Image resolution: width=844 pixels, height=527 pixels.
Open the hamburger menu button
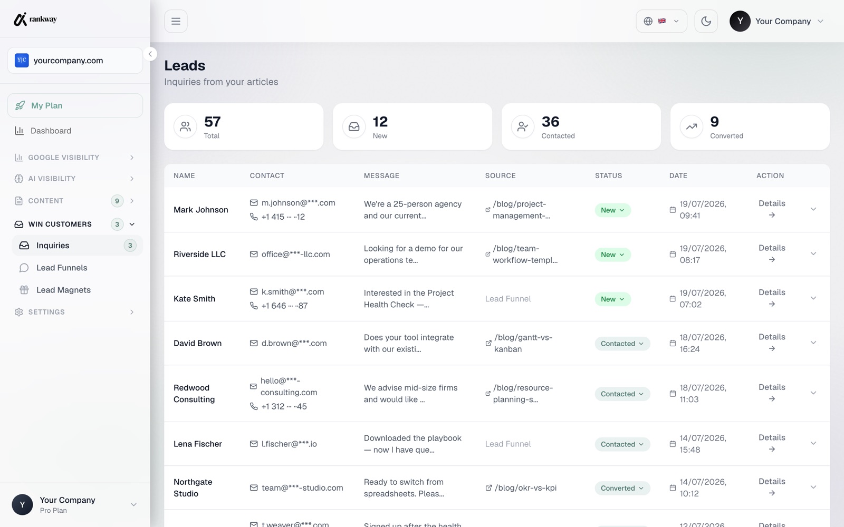[x=176, y=21]
